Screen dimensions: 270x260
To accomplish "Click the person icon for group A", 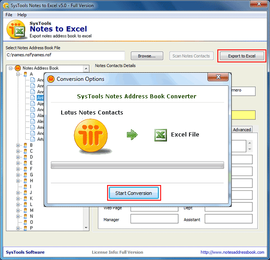I will pos(25,74).
